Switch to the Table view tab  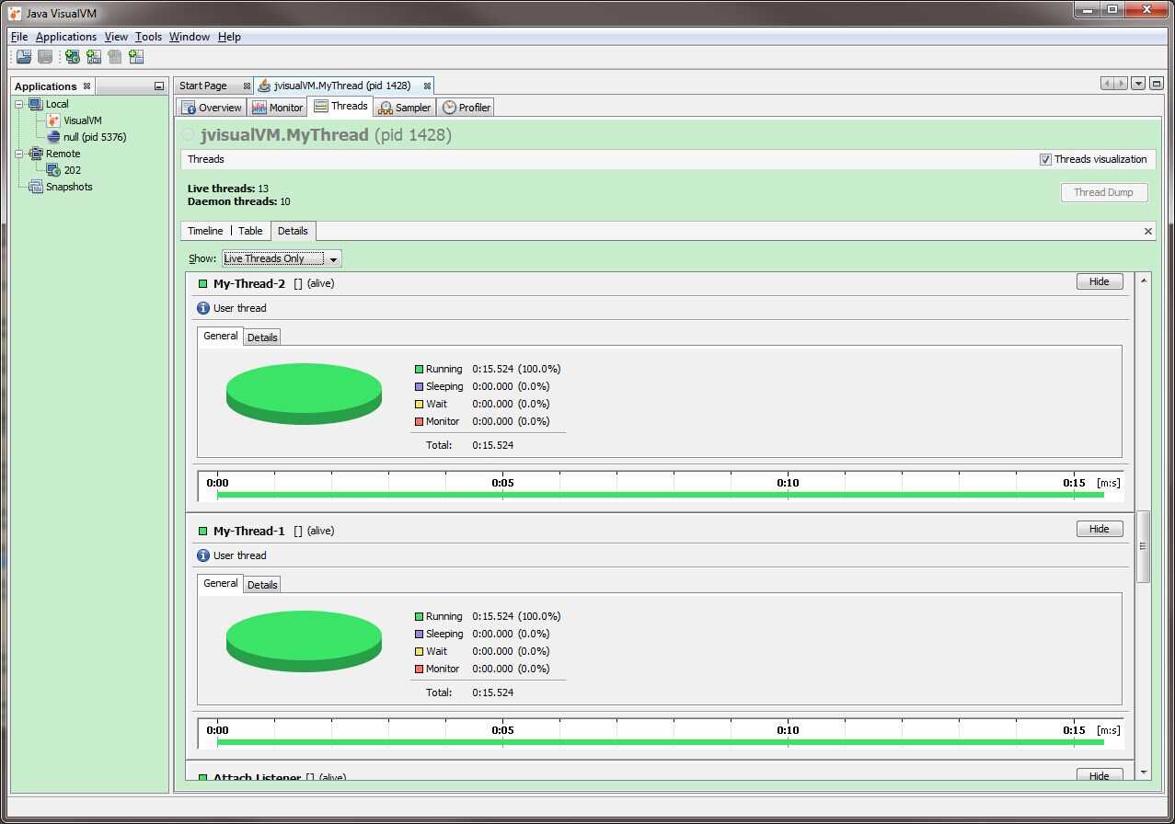(250, 231)
